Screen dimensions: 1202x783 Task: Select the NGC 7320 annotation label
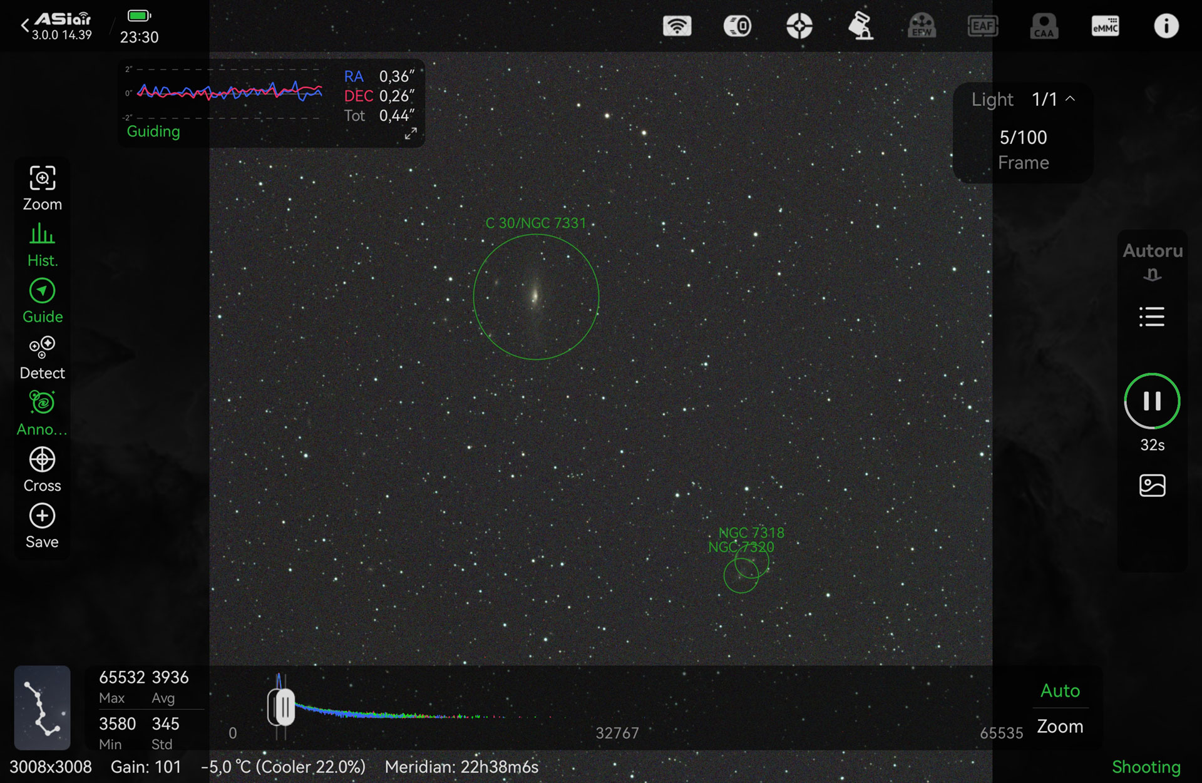pos(741,547)
